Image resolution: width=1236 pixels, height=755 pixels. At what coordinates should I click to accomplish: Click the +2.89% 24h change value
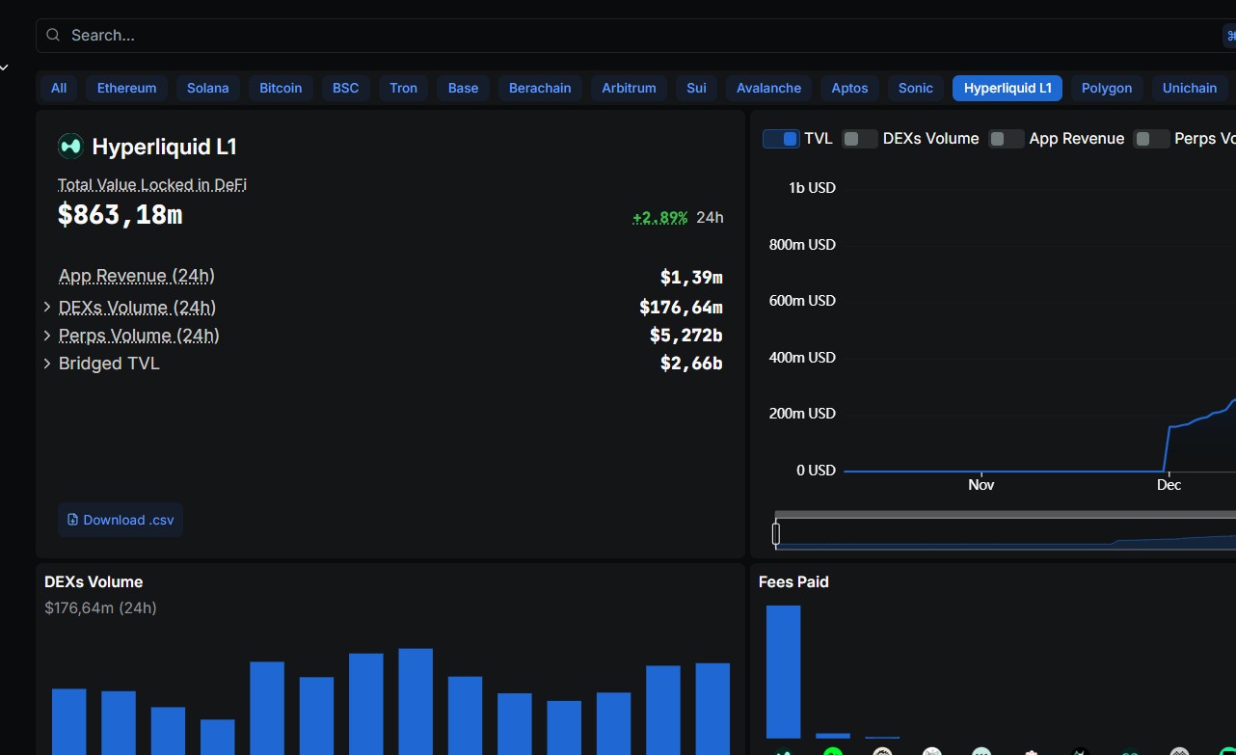pos(659,217)
